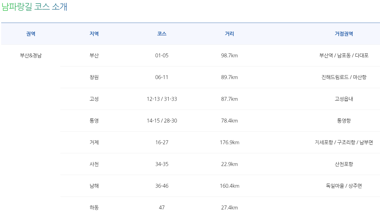Select the 창원 area cell

point(94,77)
